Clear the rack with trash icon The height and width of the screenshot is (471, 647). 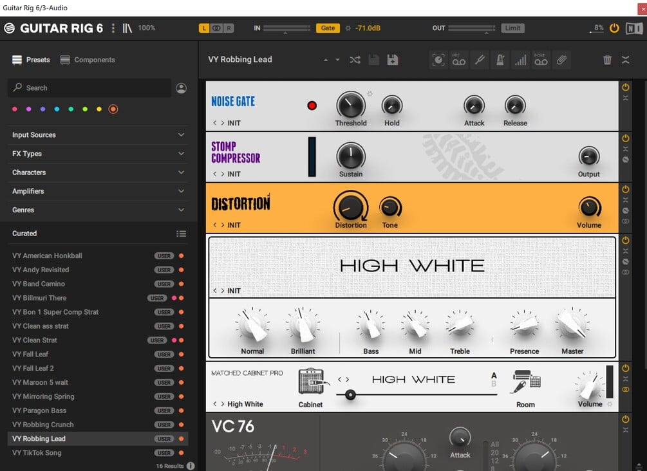pos(607,60)
